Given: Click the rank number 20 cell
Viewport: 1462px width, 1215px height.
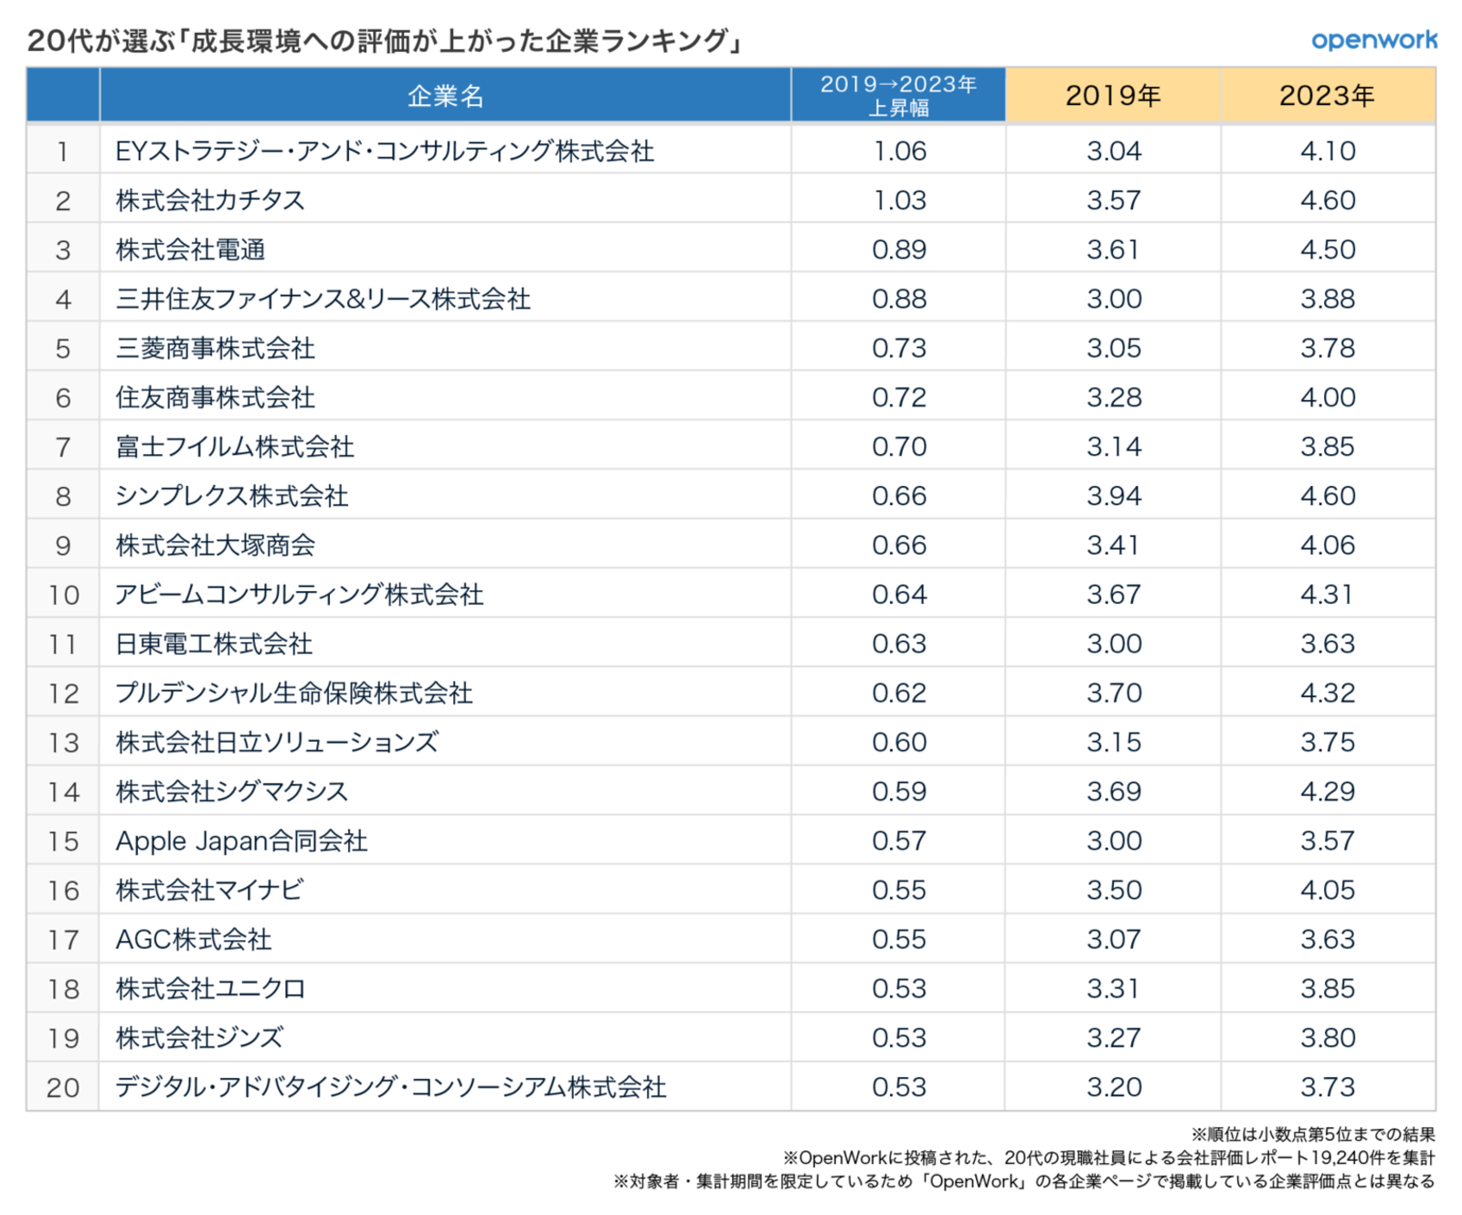Looking at the screenshot, I should [63, 1087].
